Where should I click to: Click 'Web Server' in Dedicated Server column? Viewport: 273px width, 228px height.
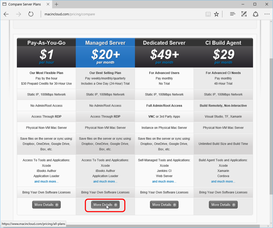[x=164, y=176]
